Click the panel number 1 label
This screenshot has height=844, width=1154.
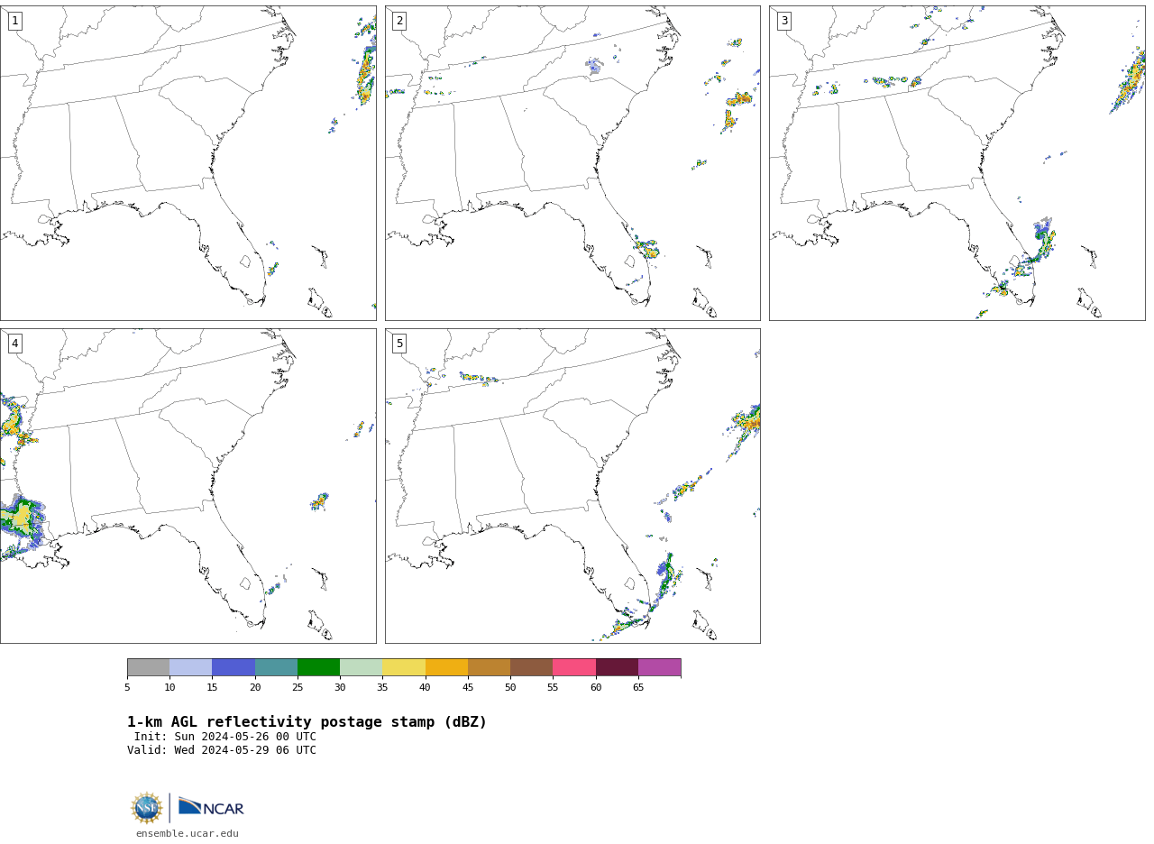pyautogui.click(x=15, y=21)
